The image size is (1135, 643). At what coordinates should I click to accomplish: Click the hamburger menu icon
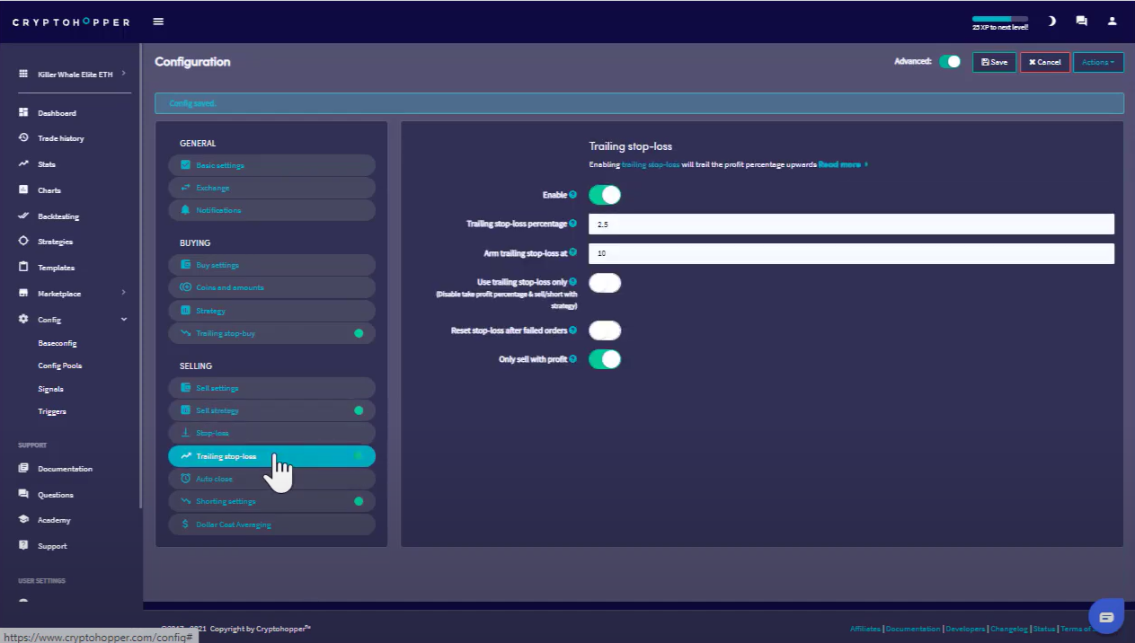click(158, 22)
